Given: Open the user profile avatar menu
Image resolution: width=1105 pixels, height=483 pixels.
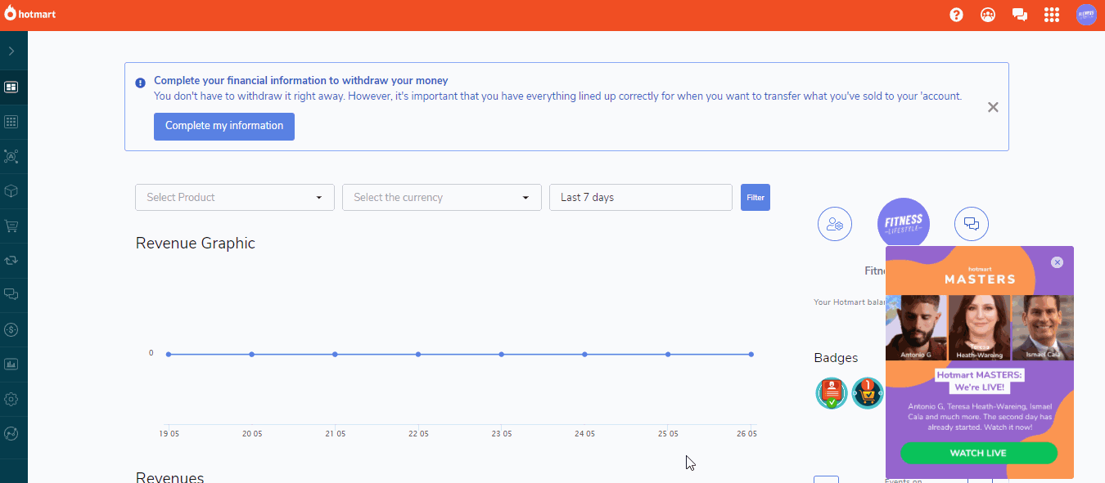Looking at the screenshot, I should 1086,15.
